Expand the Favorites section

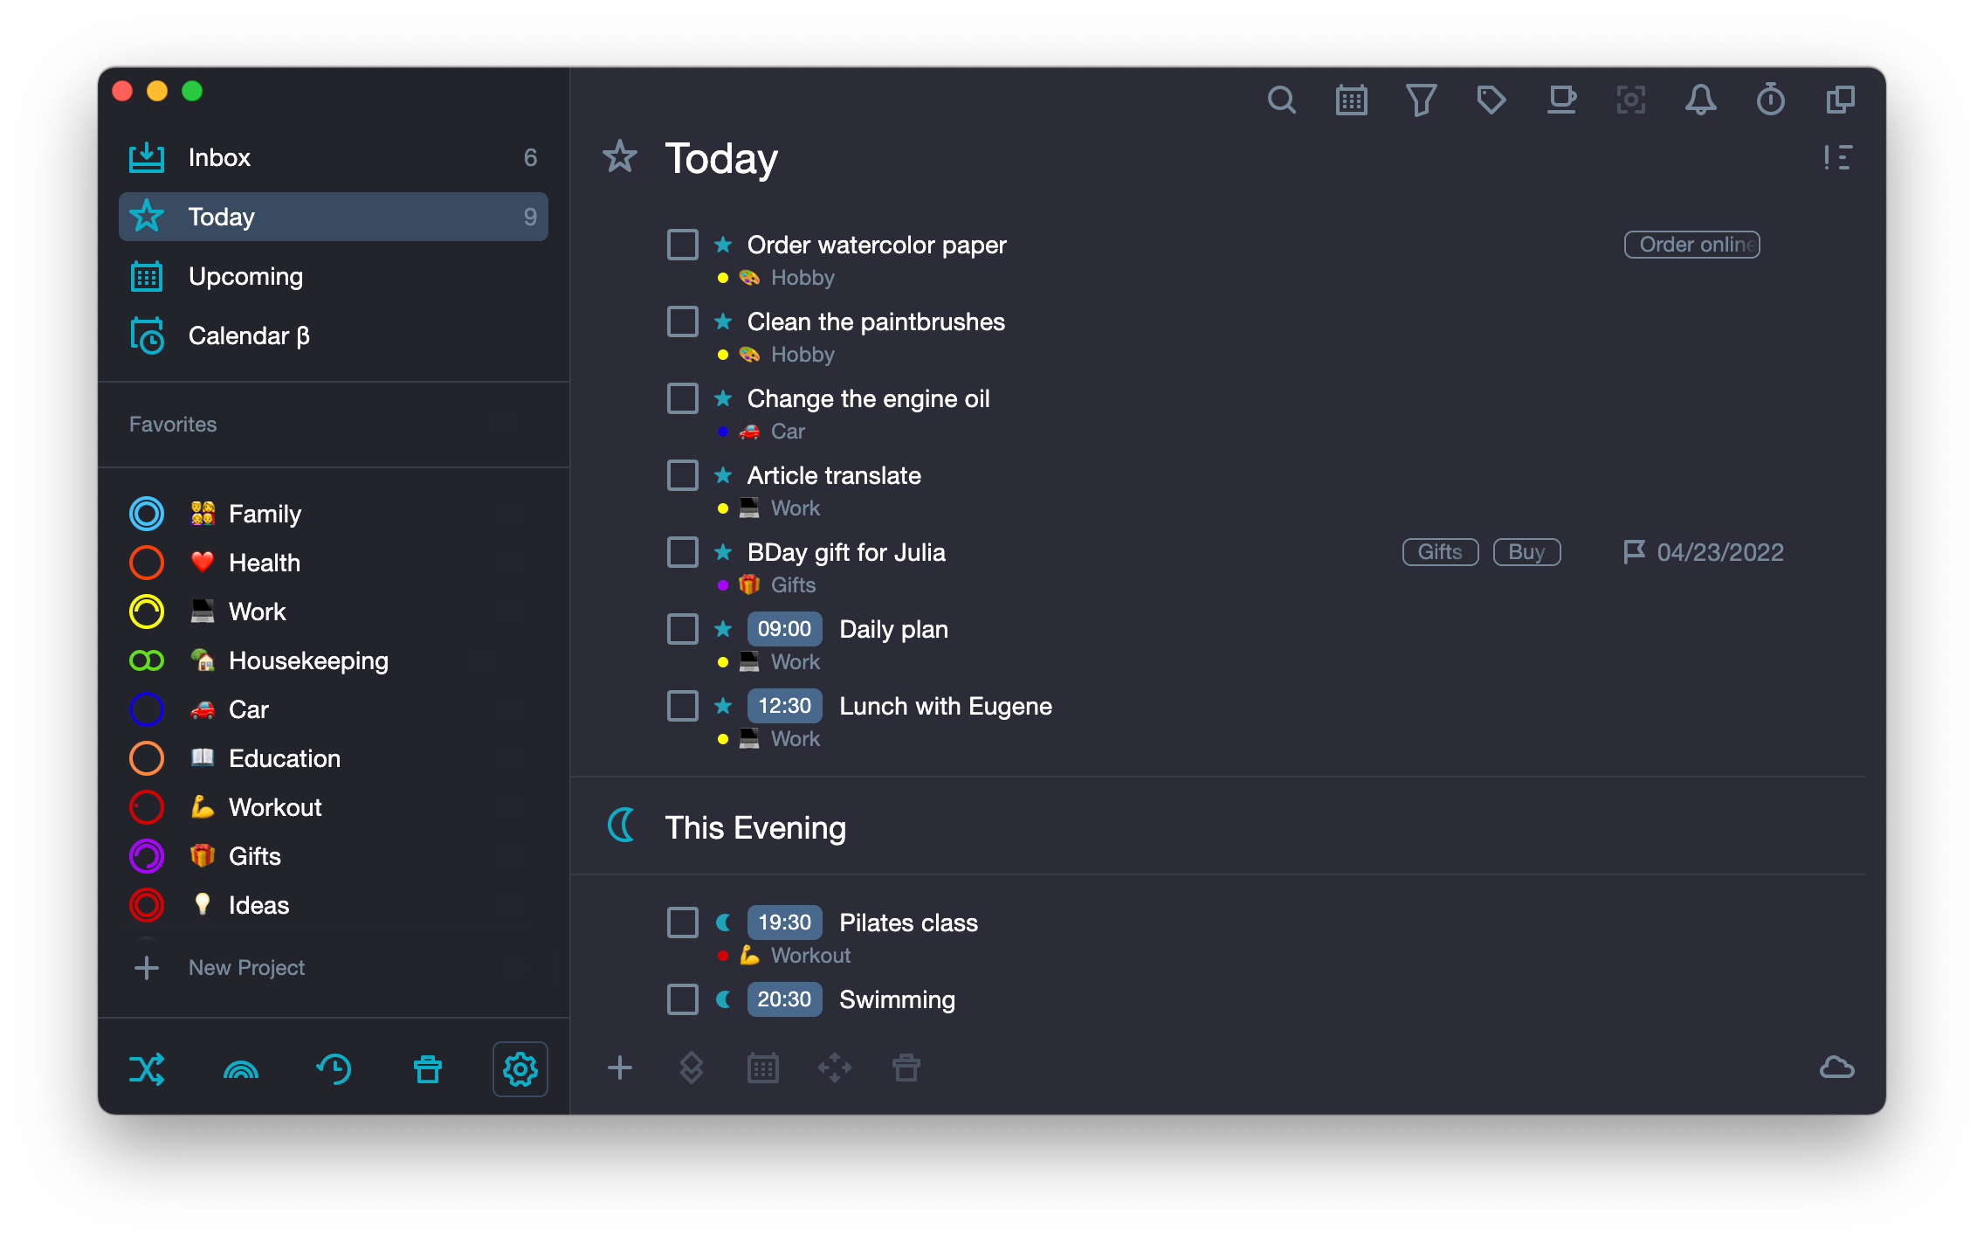(173, 425)
